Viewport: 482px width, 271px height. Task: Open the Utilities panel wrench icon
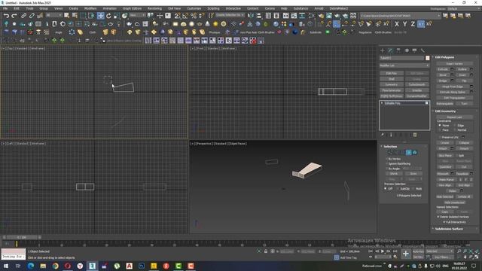(423, 50)
